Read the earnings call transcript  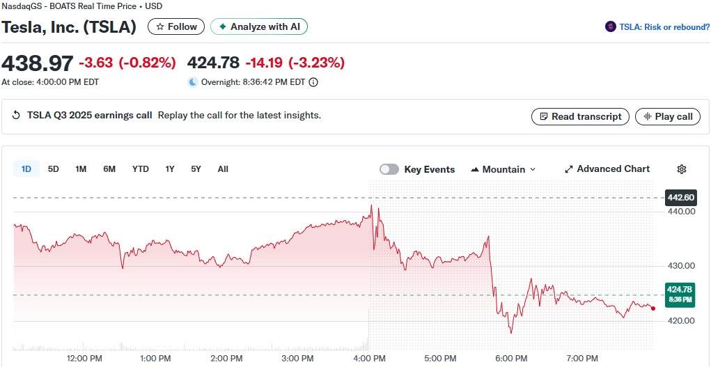pos(580,117)
